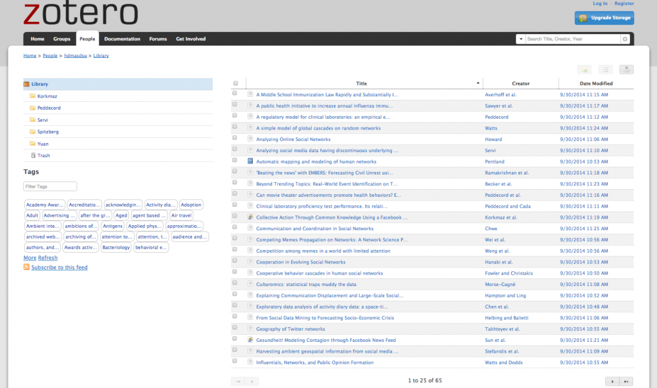Screen dimensions: 657x388
Task: Click the Home breadcrumb link
Action: [x=30, y=55]
